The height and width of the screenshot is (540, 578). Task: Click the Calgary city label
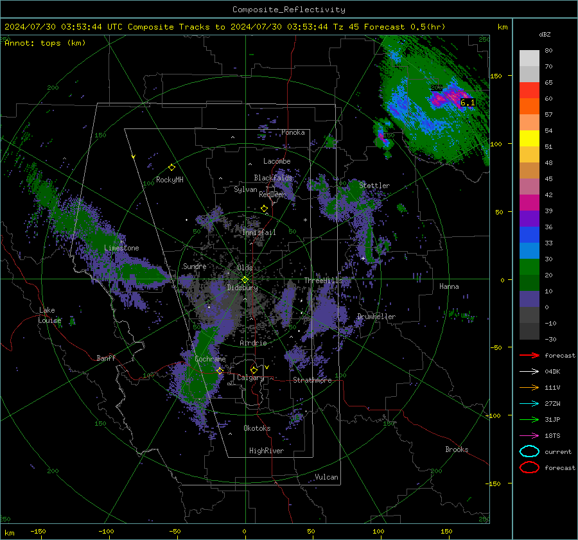pos(250,378)
